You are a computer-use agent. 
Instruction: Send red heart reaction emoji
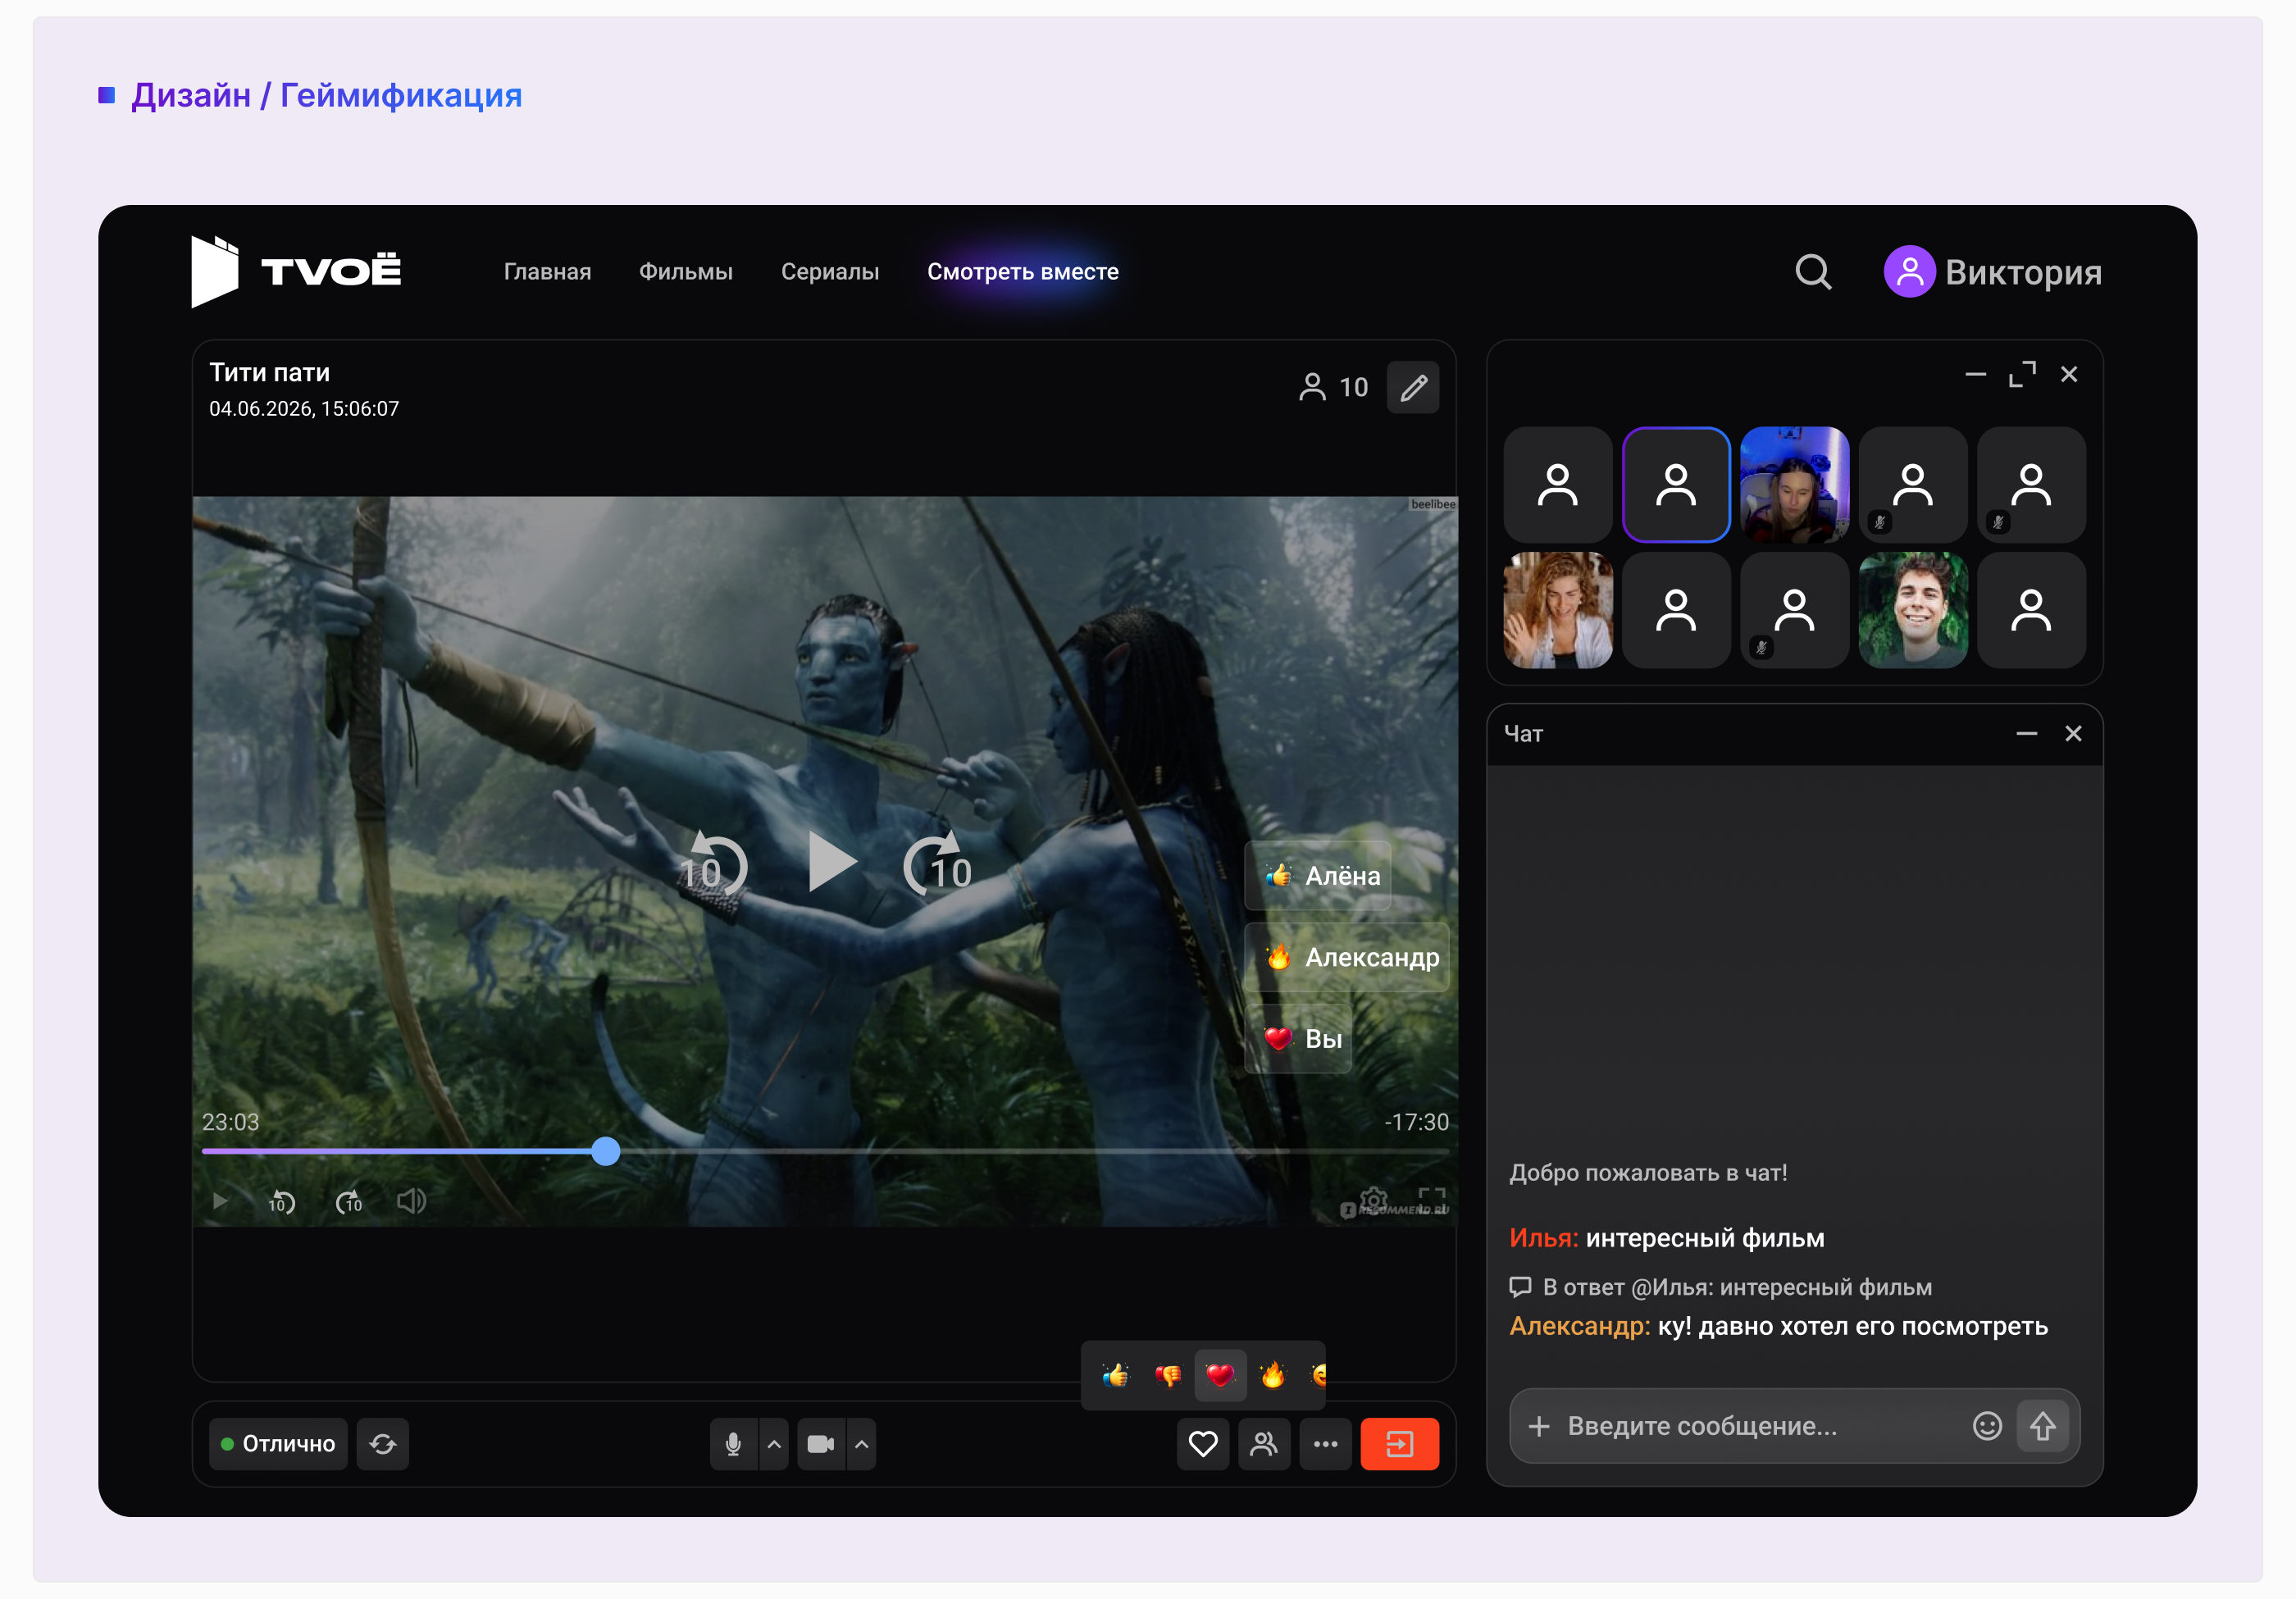[x=1220, y=1376]
